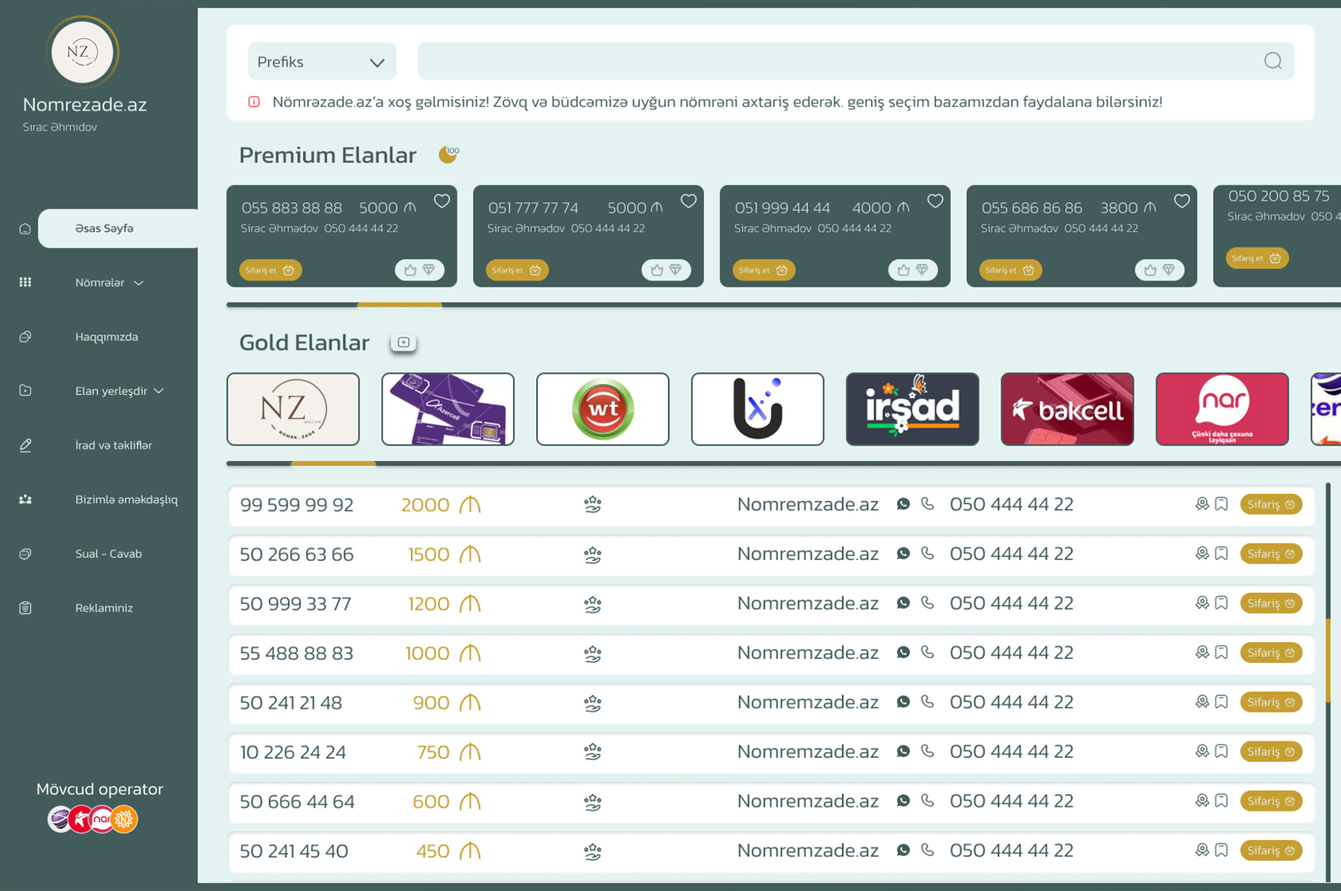Image resolution: width=1341 pixels, height=891 pixels.
Task: Click phone call icon in 50 266 63 66 row
Action: [x=927, y=553]
